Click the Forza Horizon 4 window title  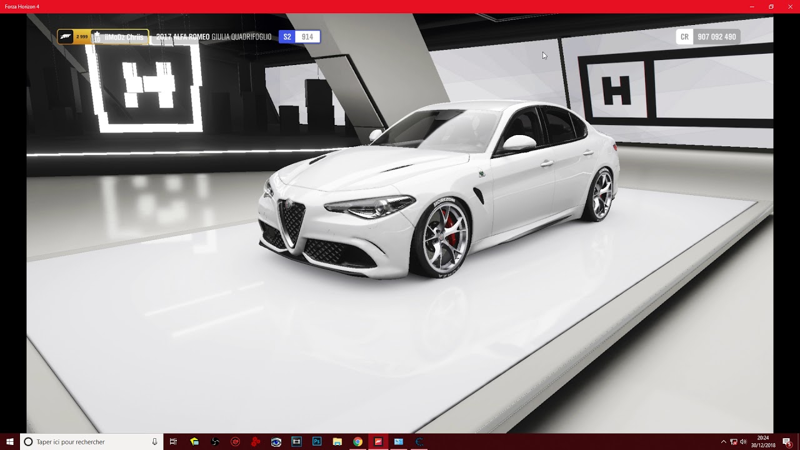22,6
